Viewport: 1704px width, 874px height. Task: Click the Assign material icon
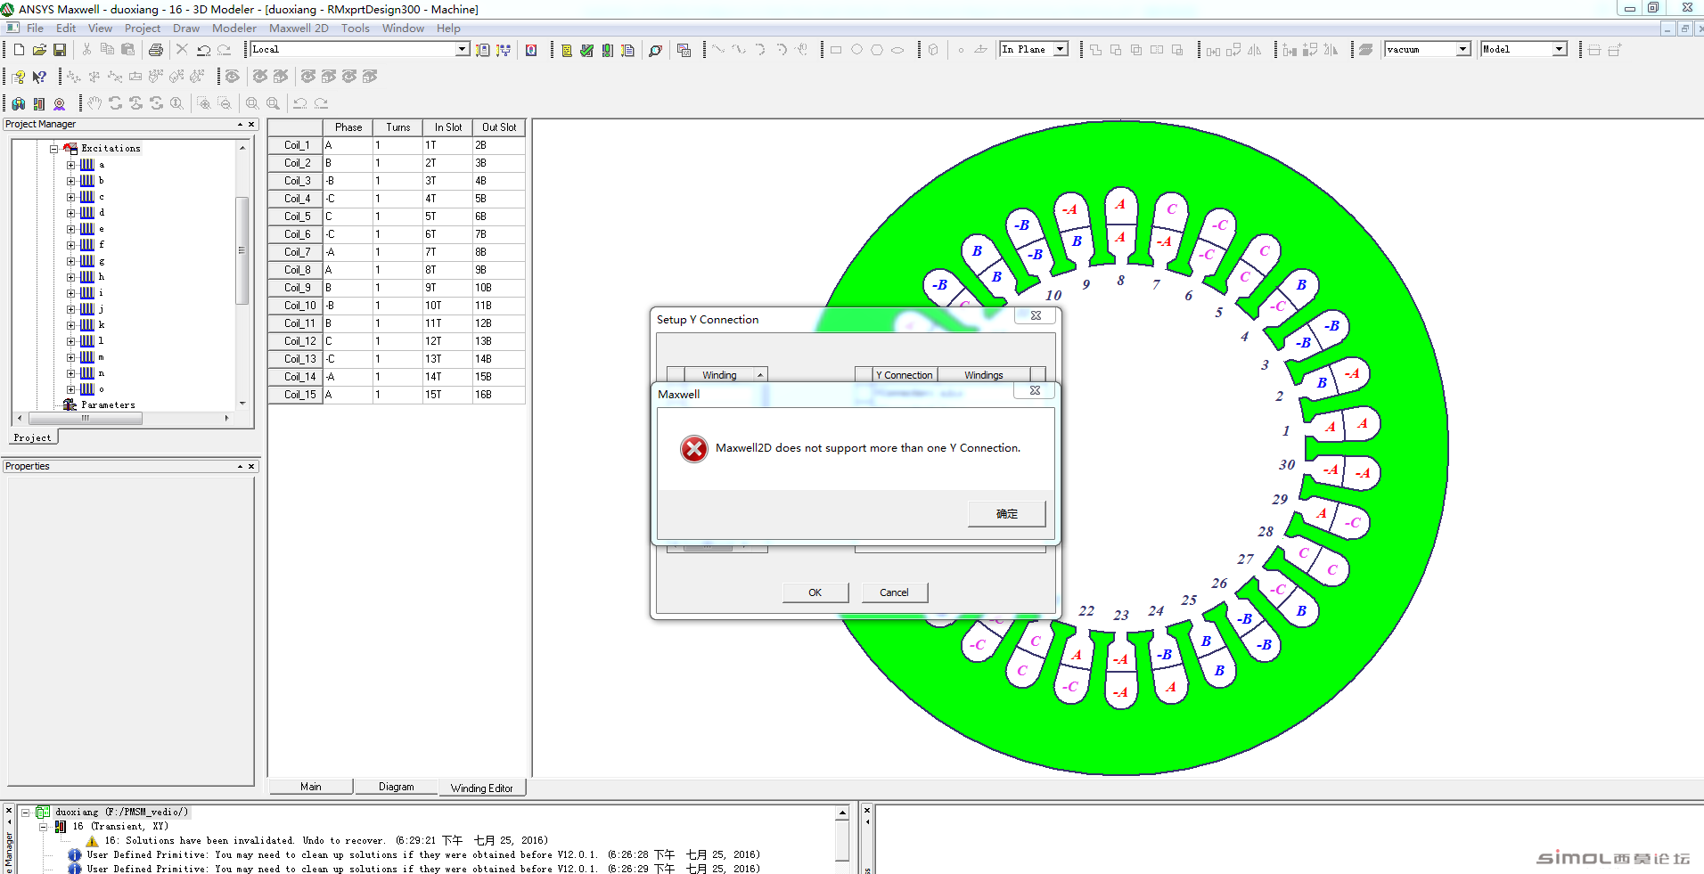(1365, 50)
